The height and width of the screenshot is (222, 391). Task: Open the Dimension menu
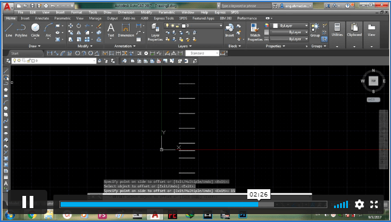coord(126,12)
